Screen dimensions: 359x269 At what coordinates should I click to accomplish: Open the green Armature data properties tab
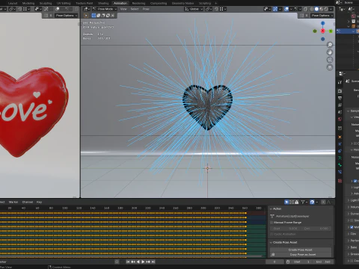(340, 158)
